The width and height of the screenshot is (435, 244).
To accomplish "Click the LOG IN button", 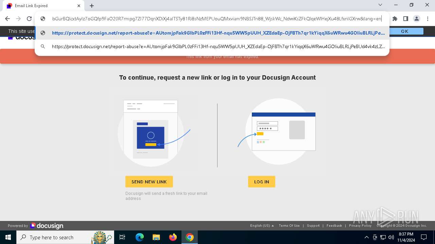I will pyautogui.click(x=262, y=182).
